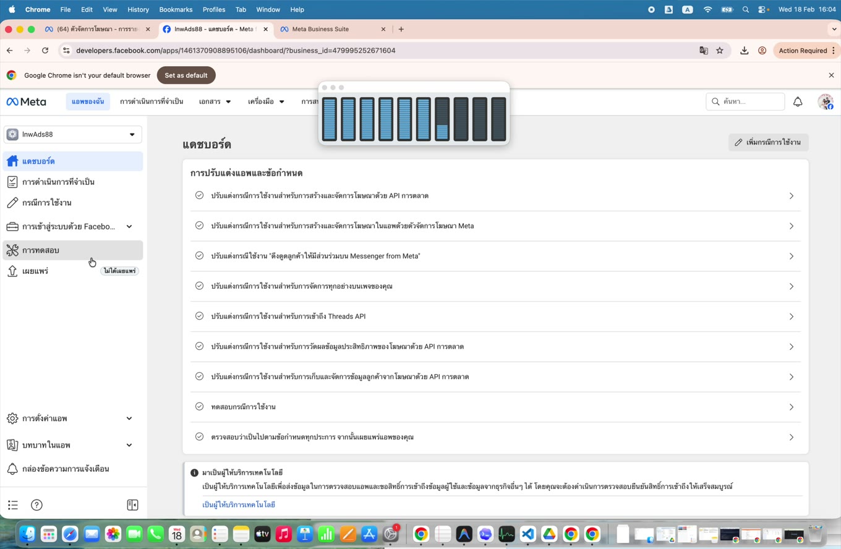
Task: Open Visual Studio Code from the dock
Action: (x=527, y=534)
